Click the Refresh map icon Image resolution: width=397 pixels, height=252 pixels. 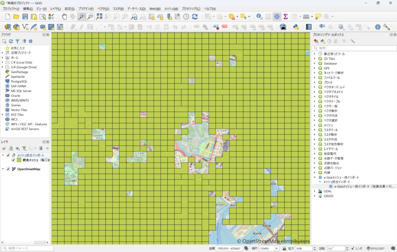[x=195, y=16]
